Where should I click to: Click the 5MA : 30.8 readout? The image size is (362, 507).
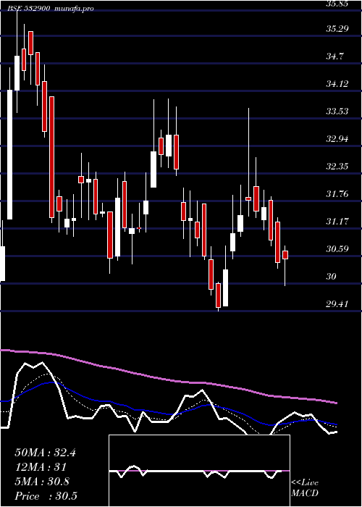(42, 482)
